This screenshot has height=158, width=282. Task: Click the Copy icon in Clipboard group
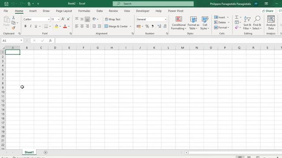point(14,23)
